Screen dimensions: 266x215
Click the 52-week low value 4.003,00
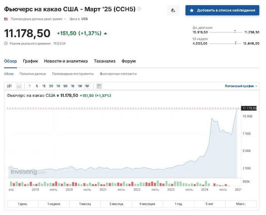tap(200, 44)
